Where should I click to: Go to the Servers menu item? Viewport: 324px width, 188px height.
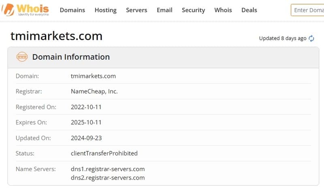pos(136,10)
